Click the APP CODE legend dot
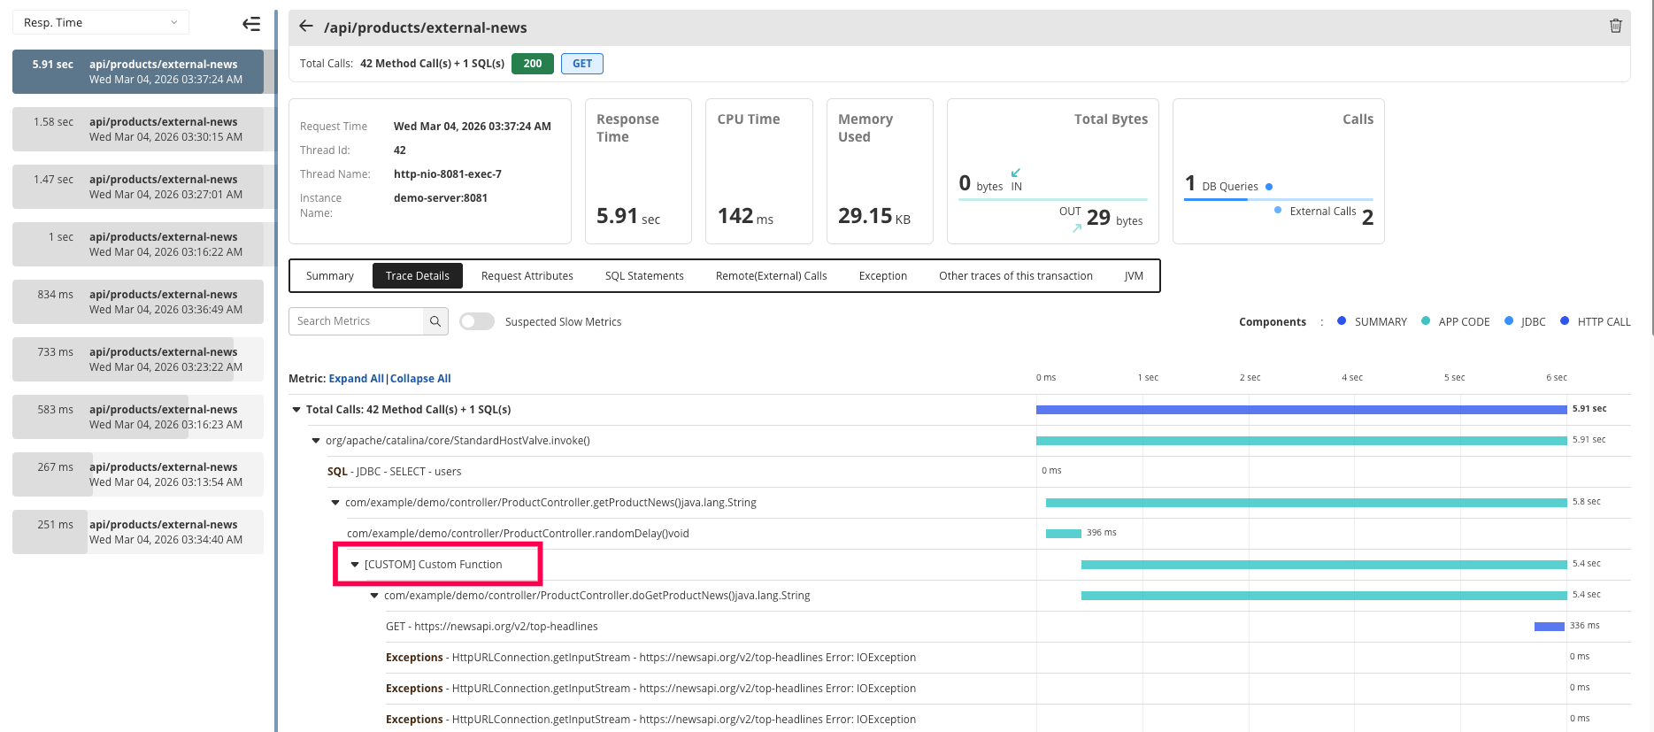This screenshot has width=1654, height=732. tap(1426, 321)
